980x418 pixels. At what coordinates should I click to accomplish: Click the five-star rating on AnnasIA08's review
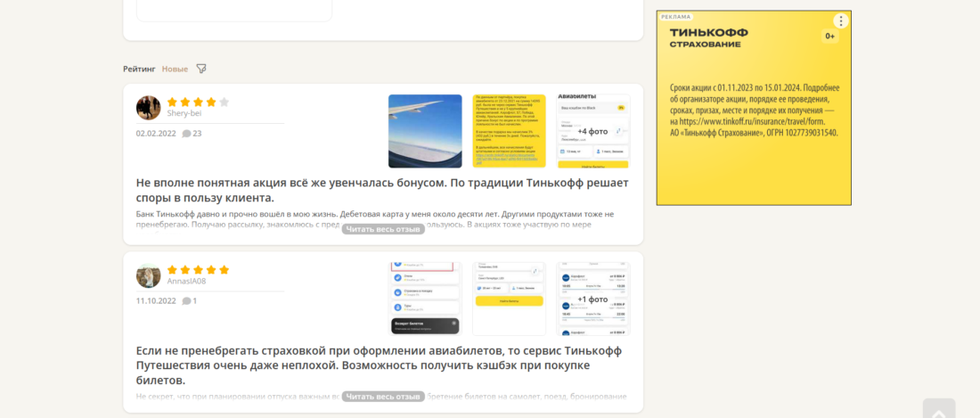click(x=198, y=270)
